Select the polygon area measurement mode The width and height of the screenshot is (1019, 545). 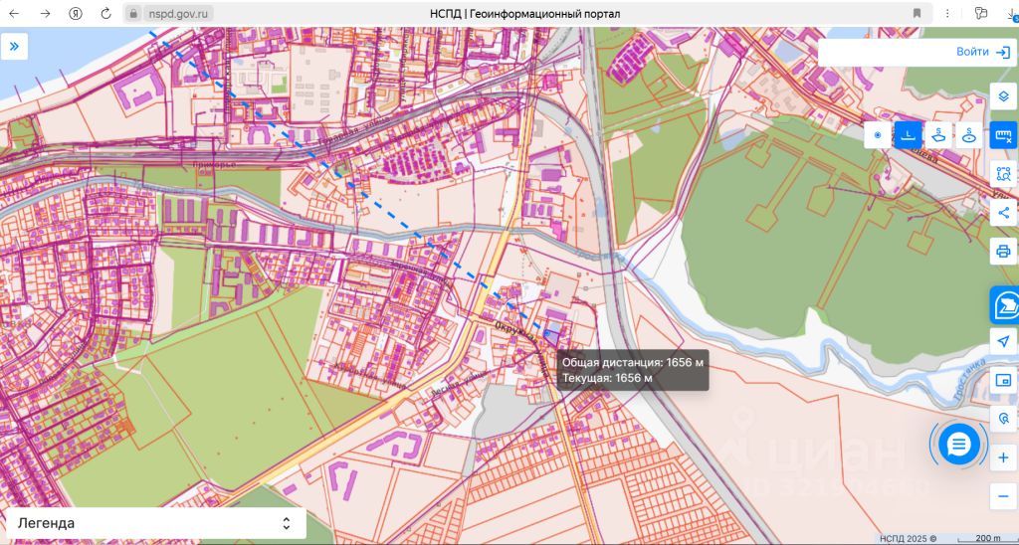938,135
